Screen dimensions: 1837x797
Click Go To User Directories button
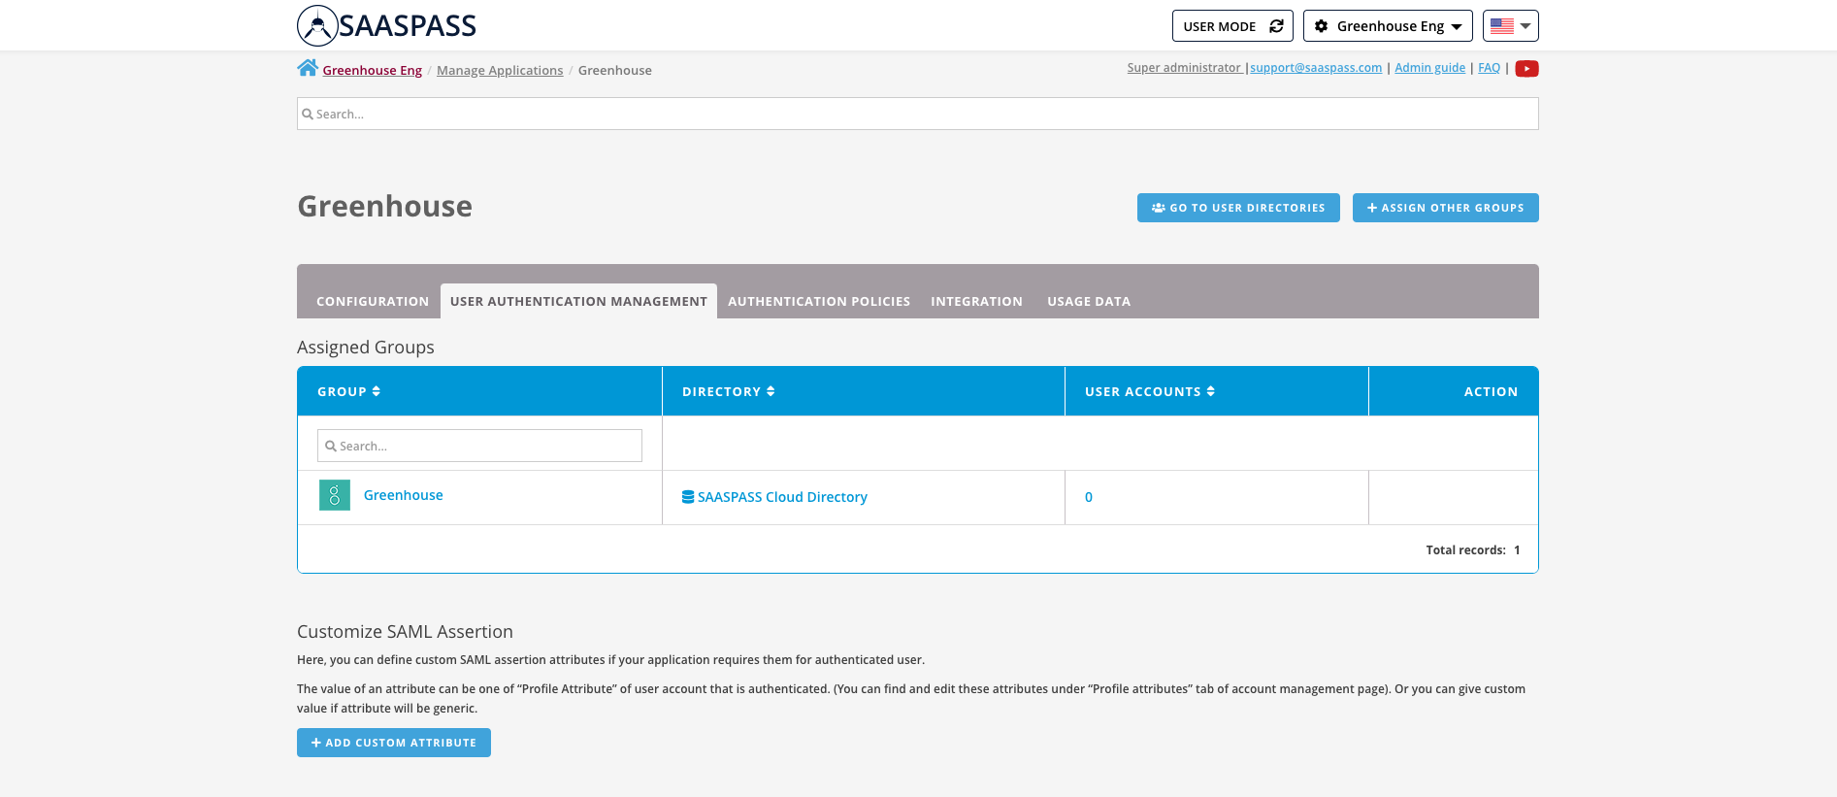point(1238,208)
